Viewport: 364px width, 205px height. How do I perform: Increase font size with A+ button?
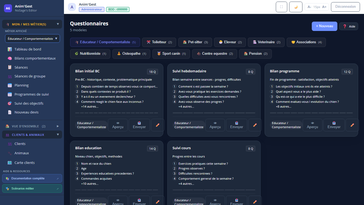[x=324, y=7]
